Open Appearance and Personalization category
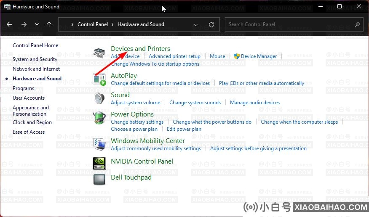369x217 pixels. click(x=31, y=111)
